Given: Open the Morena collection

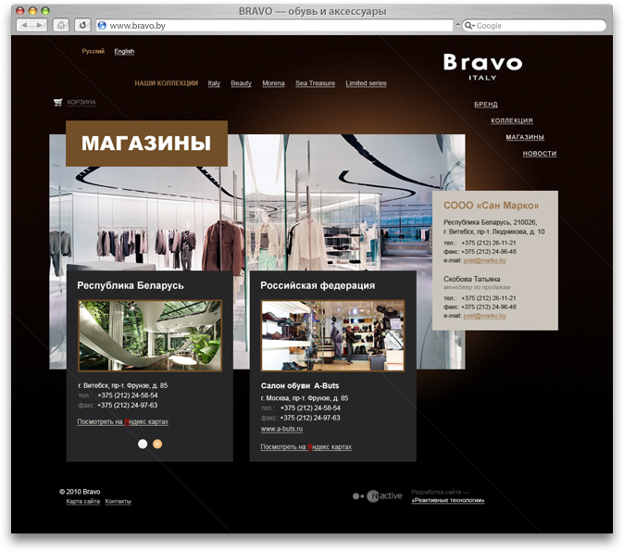Looking at the screenshot, I should coord(273,83).
